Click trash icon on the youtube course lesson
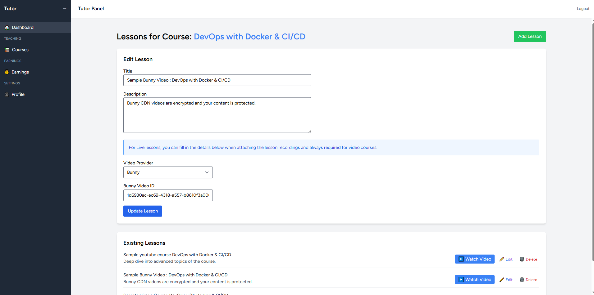The height and width of the screenshot is (295, 594). click(522, 259)
